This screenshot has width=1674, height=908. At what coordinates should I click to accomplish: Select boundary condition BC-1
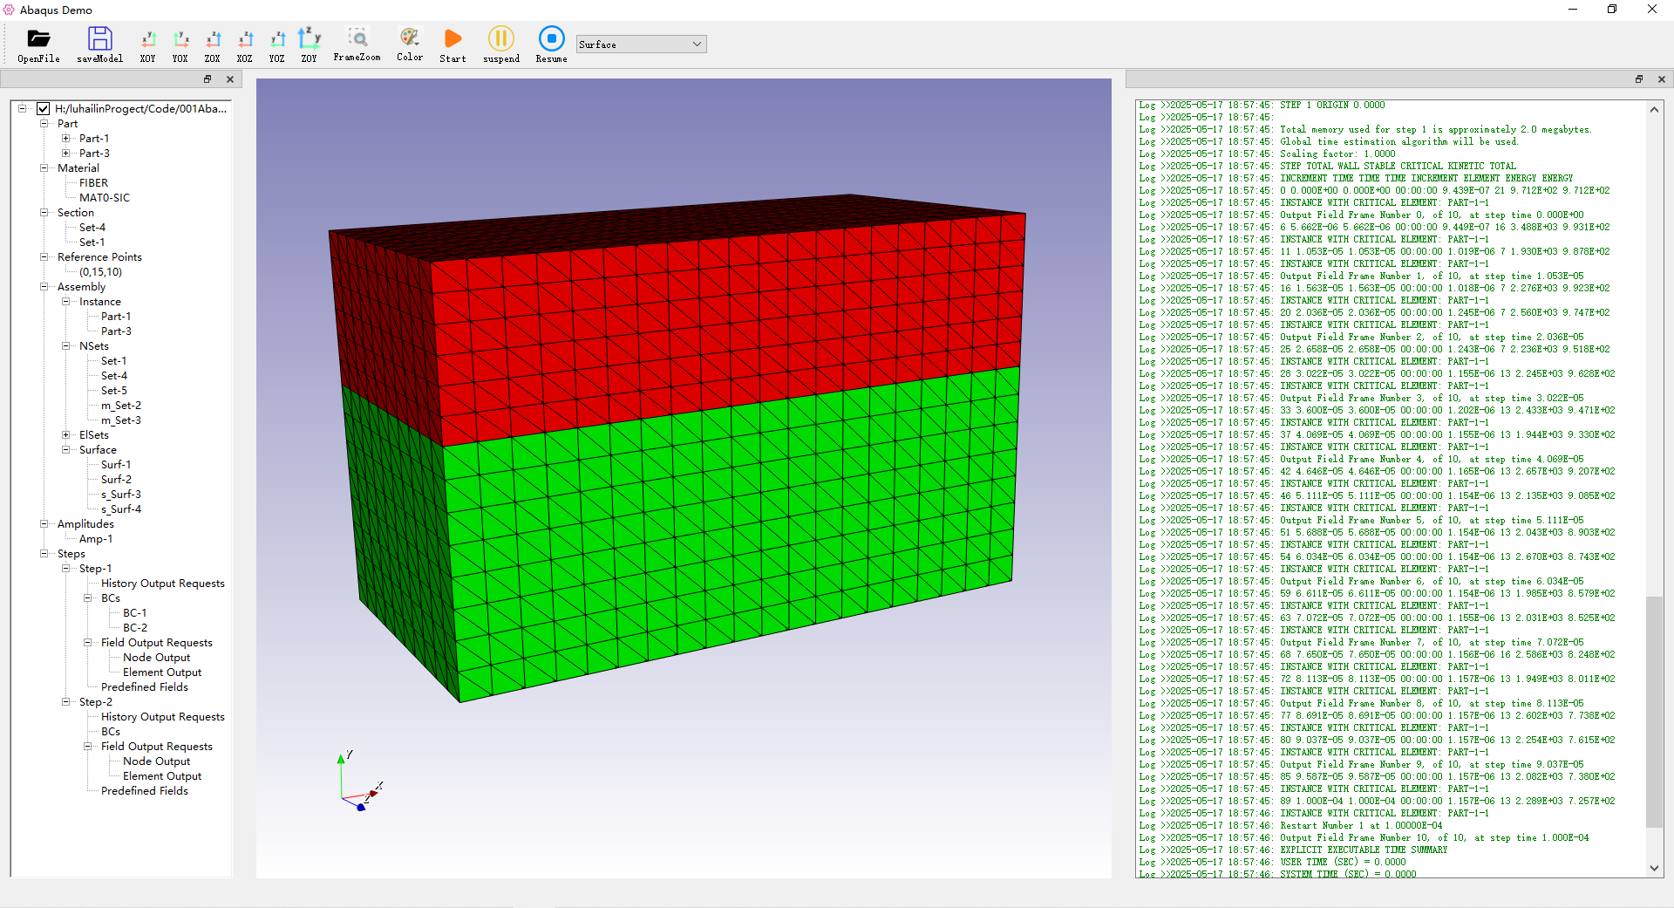pyautogui.click(x=134, y=613)
